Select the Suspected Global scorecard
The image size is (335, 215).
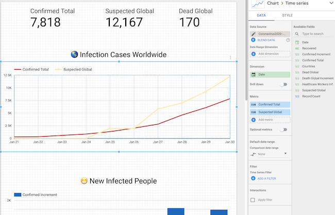coord(129,18)
